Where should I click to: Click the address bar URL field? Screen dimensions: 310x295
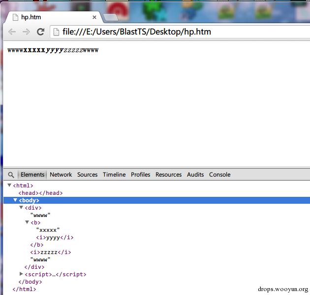(x=177, y=32)
